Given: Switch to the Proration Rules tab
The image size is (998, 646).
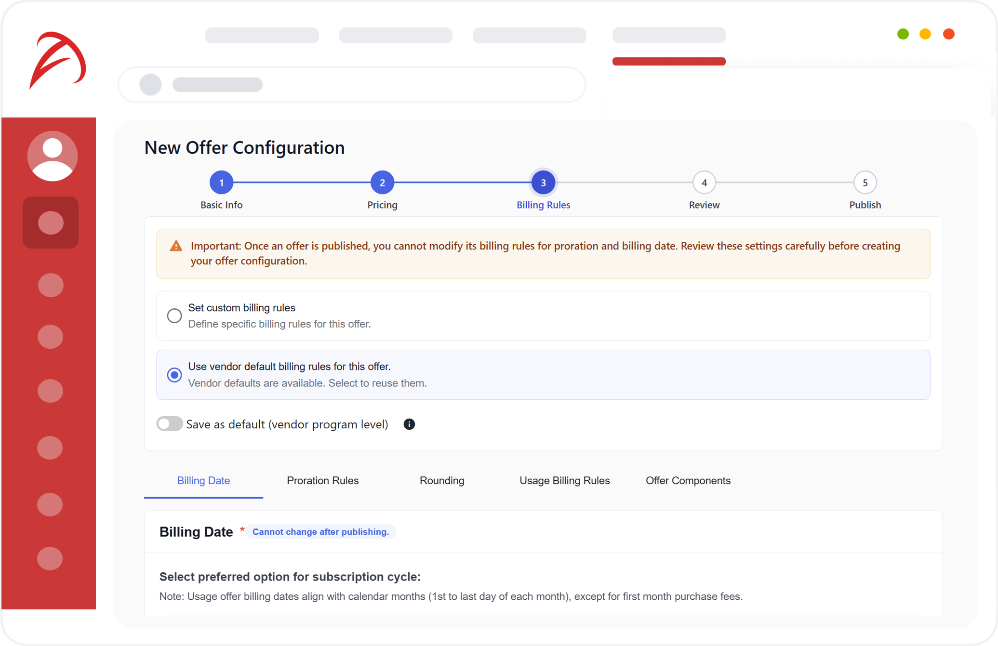Looking at the screenshot, I should point(322,480).
